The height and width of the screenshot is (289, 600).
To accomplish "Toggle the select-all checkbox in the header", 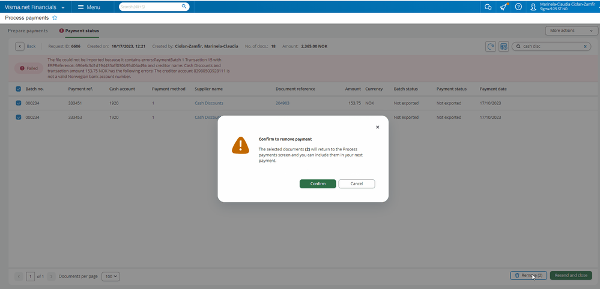I will 19,89.
